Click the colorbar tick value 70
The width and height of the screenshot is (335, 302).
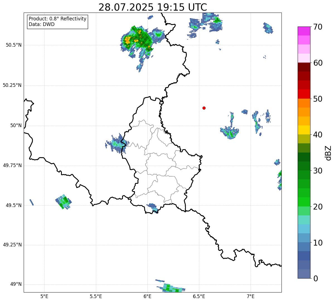click(317, 27)
